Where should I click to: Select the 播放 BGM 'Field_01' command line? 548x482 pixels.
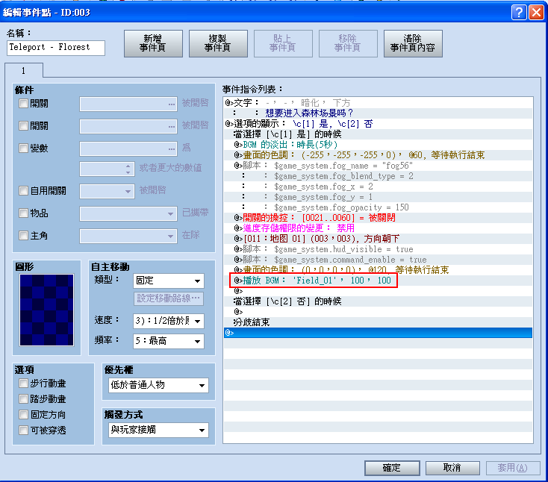(378, 280)
